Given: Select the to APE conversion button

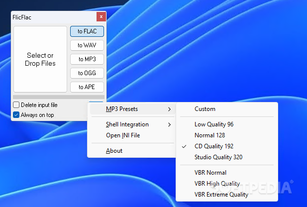Looking at the screenshot, I should point(87,87).
